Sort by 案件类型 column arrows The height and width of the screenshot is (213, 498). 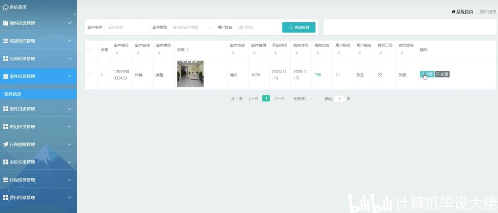pyautogui.click(x=159, y=53)
